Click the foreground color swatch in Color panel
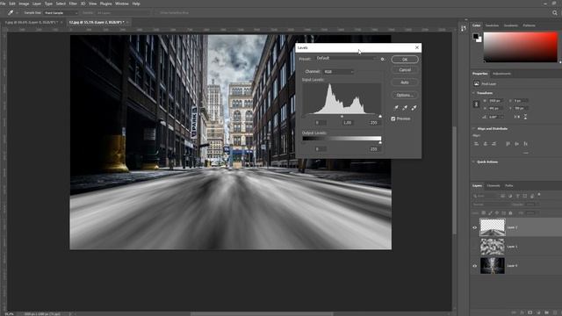This screenshot has height=316, width=562. point(476,36)
